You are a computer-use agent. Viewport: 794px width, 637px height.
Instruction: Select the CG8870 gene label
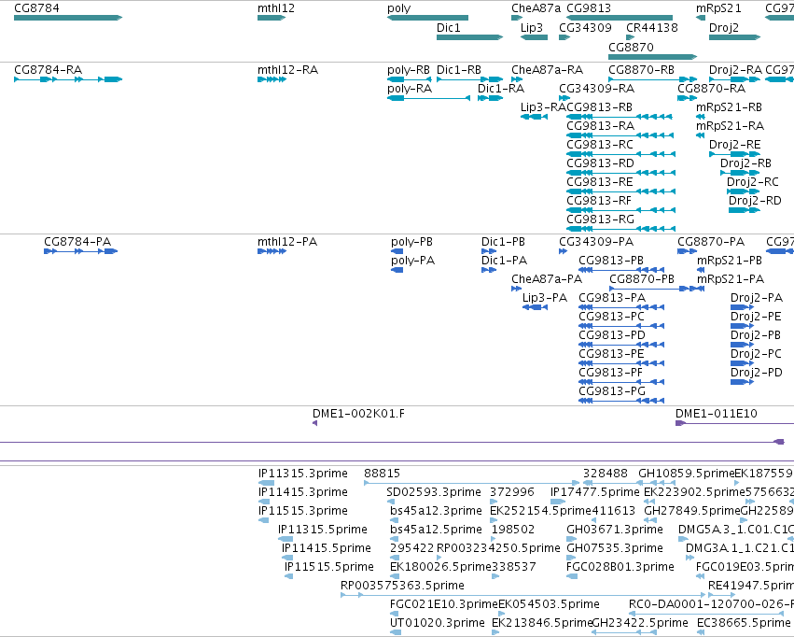tap(631, 47)
